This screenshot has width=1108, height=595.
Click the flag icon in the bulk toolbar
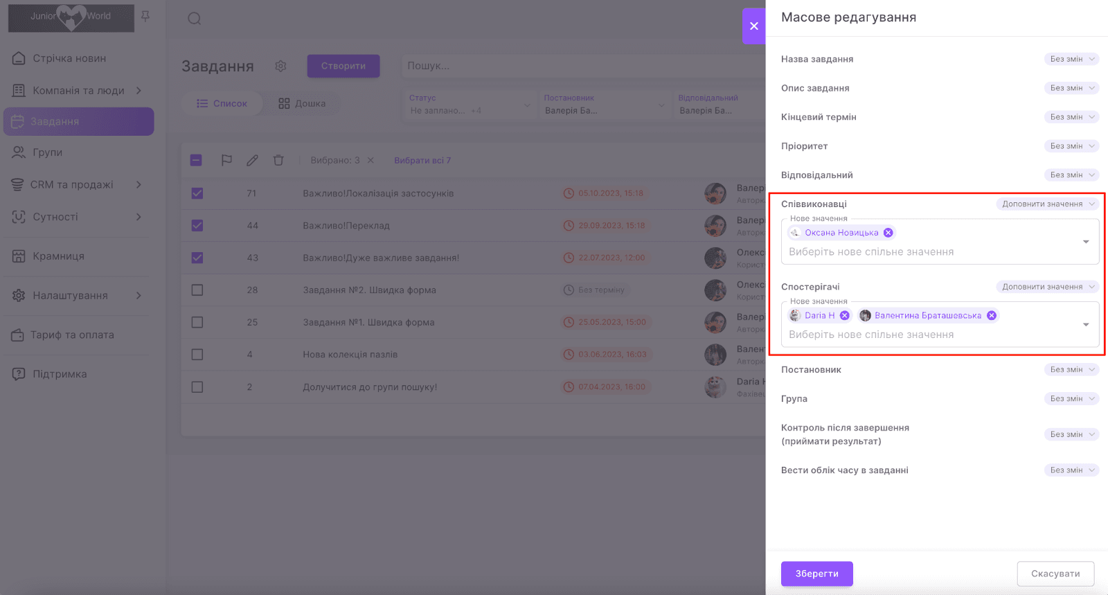click(x=226, y=160)
